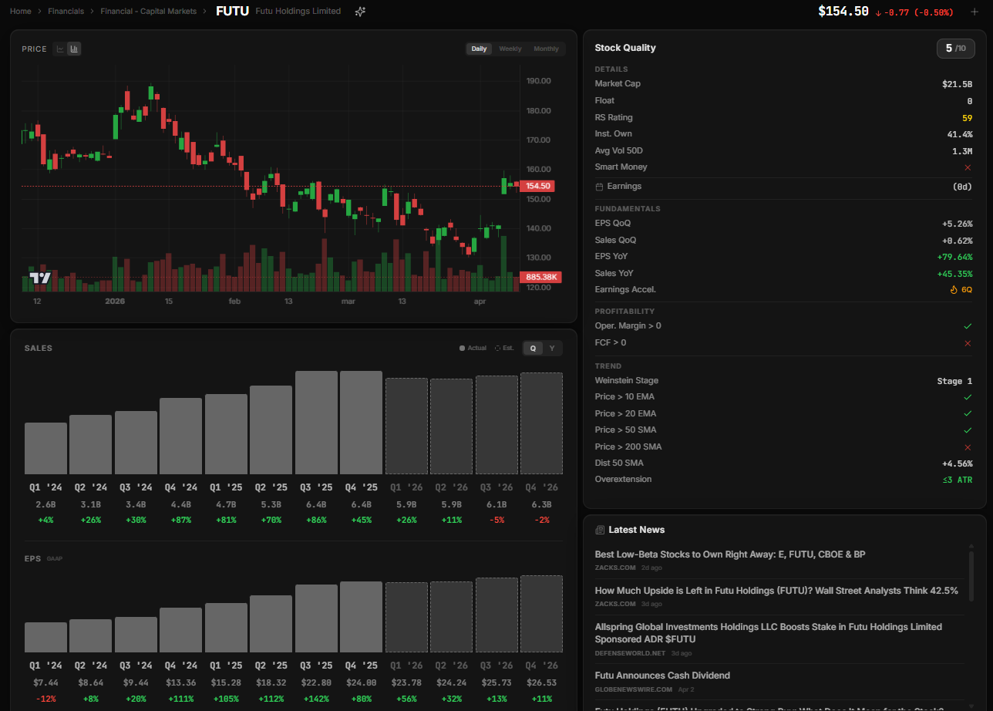Click the check mark for Price > 10 EMA
The height and width of the screenshot is (711, 993).
pos(968,397)
